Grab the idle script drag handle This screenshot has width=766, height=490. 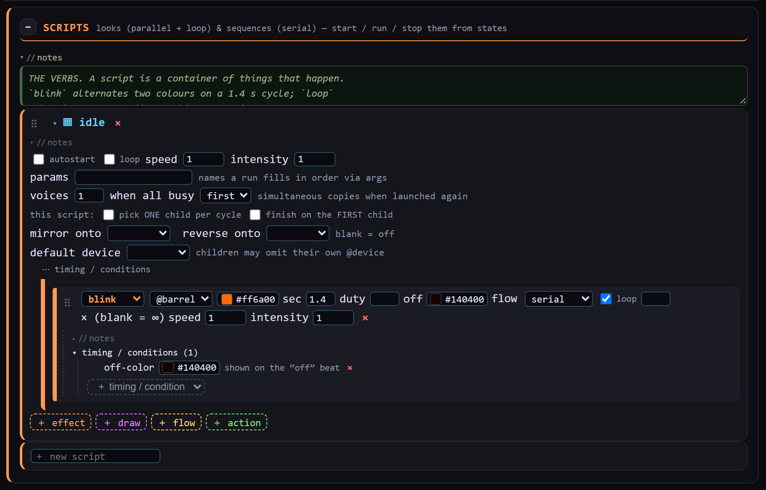(34, 123)
